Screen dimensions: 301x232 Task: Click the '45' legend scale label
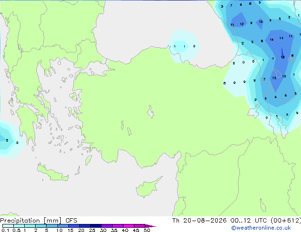(136, 230)
